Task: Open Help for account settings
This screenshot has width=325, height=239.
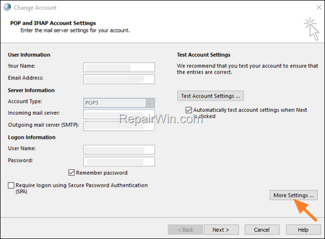Action: [303, 230]
